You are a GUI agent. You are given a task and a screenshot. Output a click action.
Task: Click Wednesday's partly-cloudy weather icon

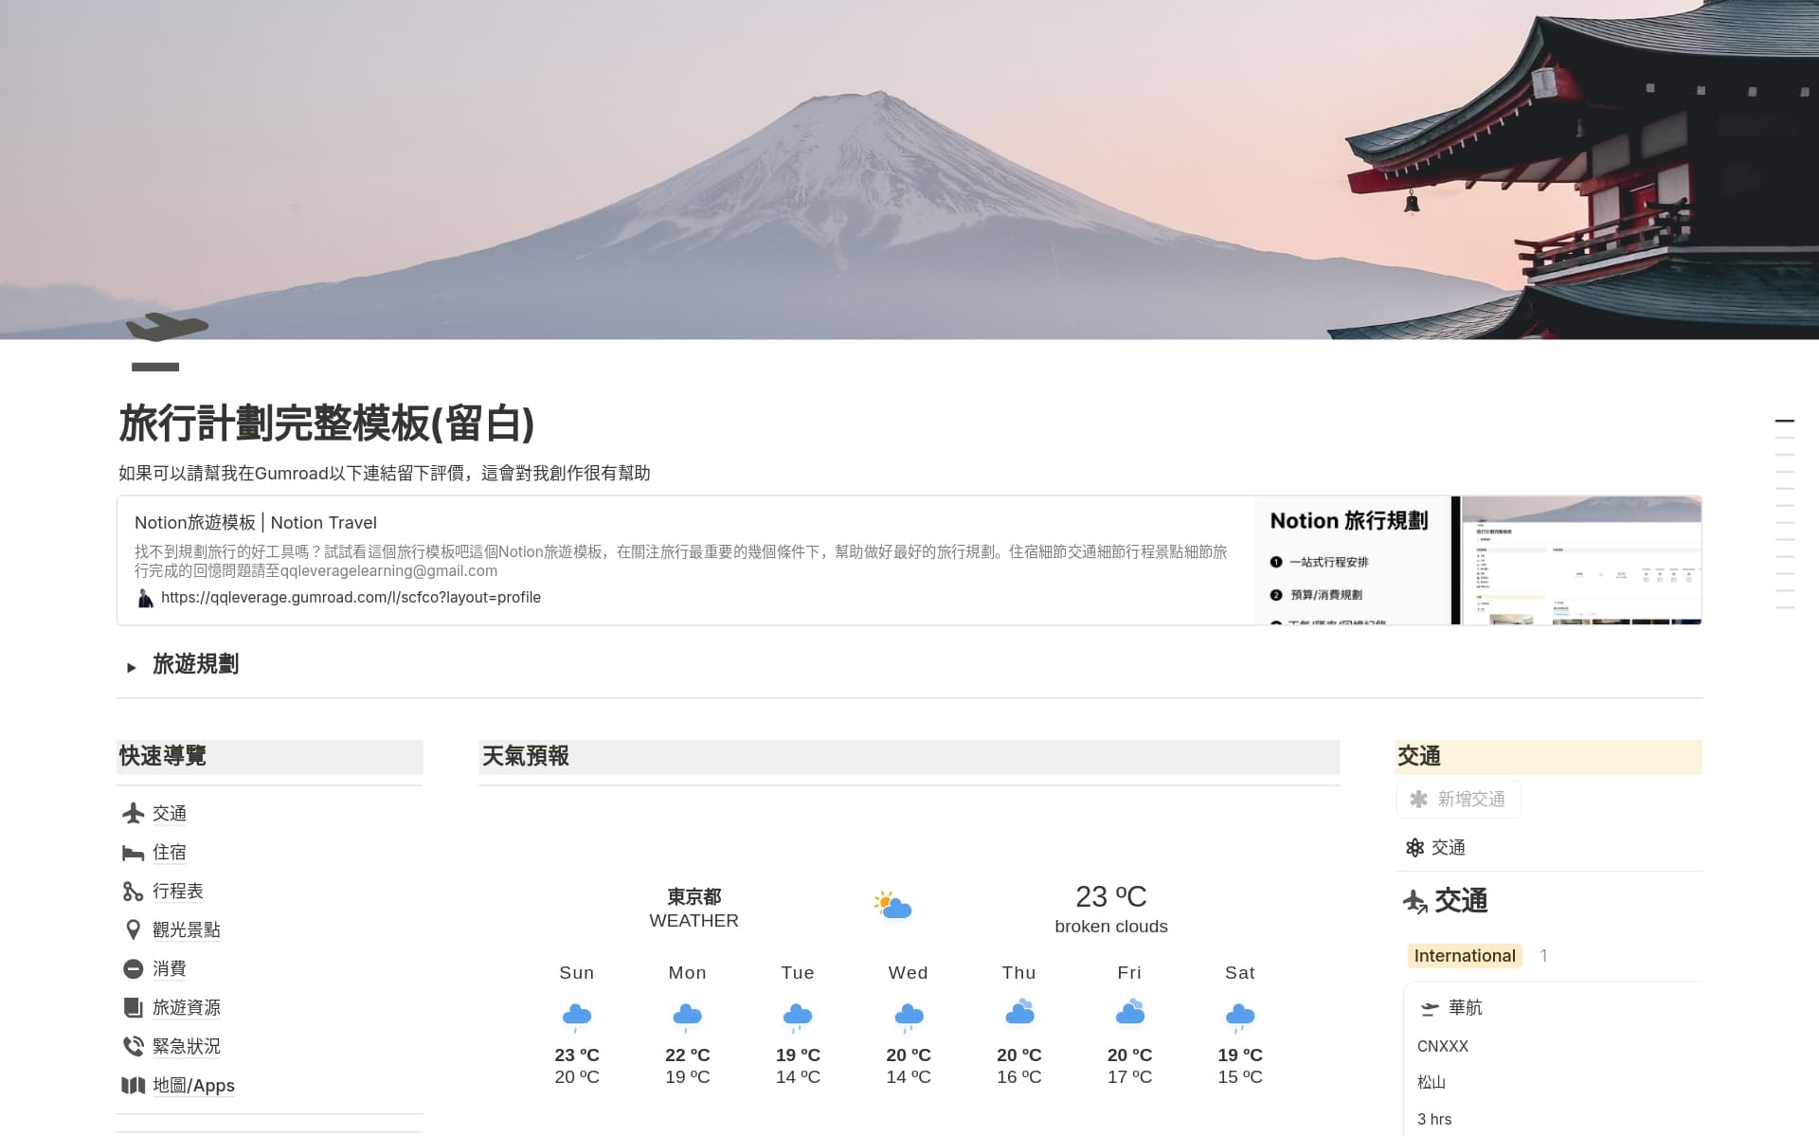908,1014
